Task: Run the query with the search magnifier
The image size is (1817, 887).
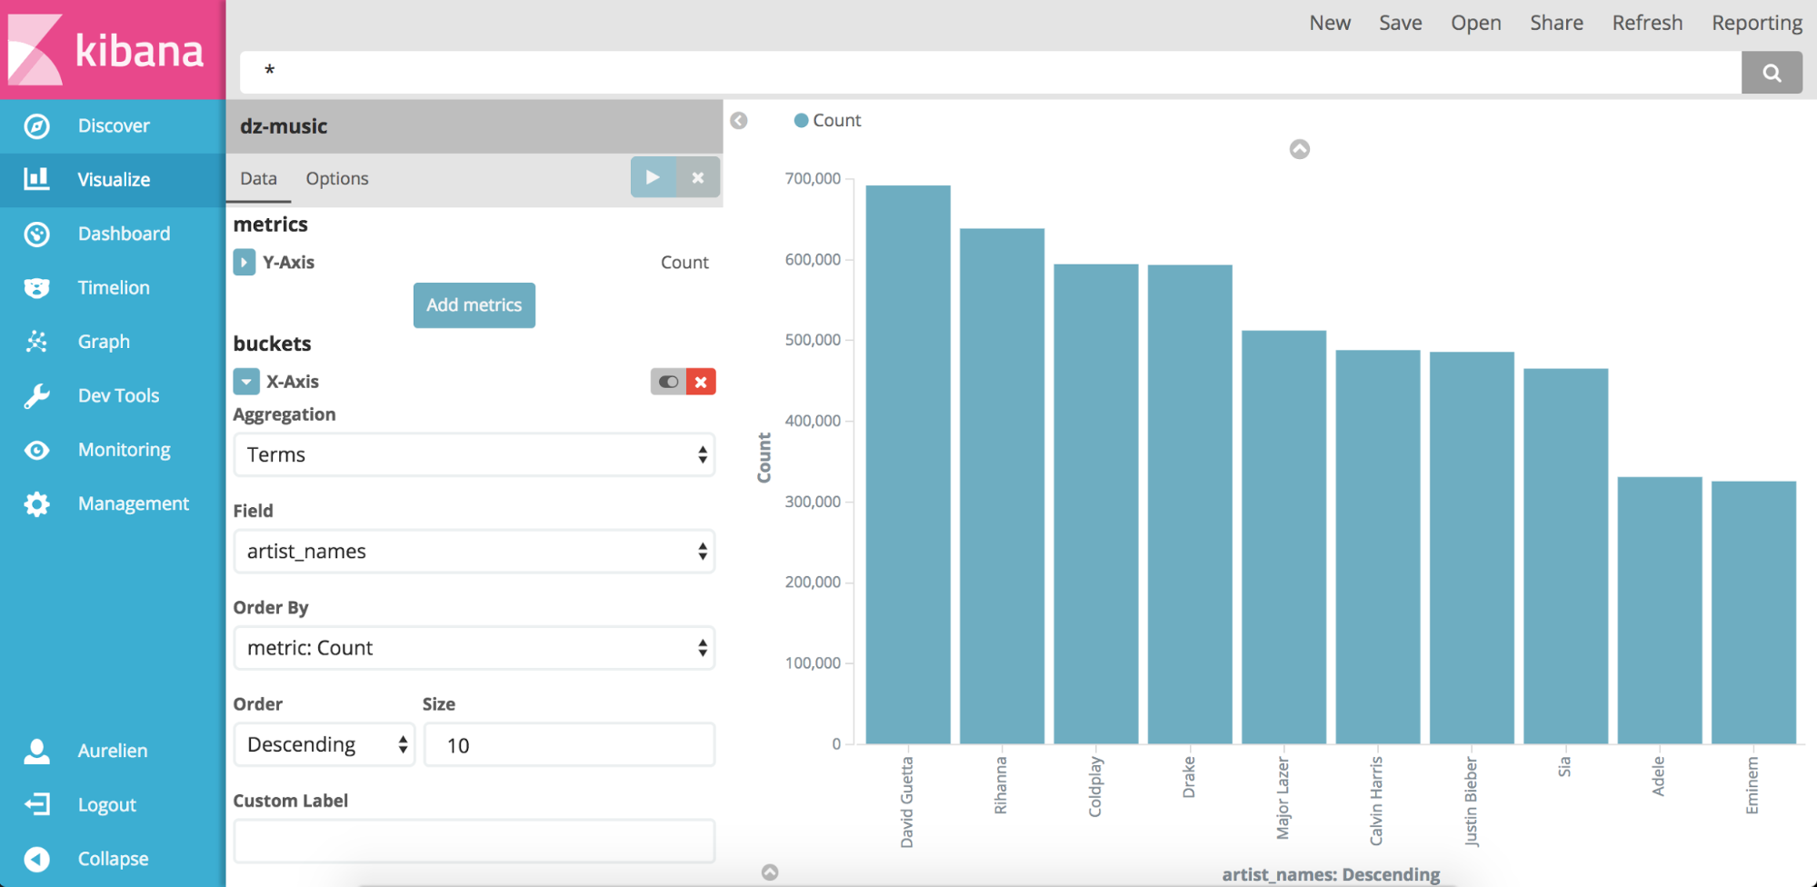Action: 1772,72
